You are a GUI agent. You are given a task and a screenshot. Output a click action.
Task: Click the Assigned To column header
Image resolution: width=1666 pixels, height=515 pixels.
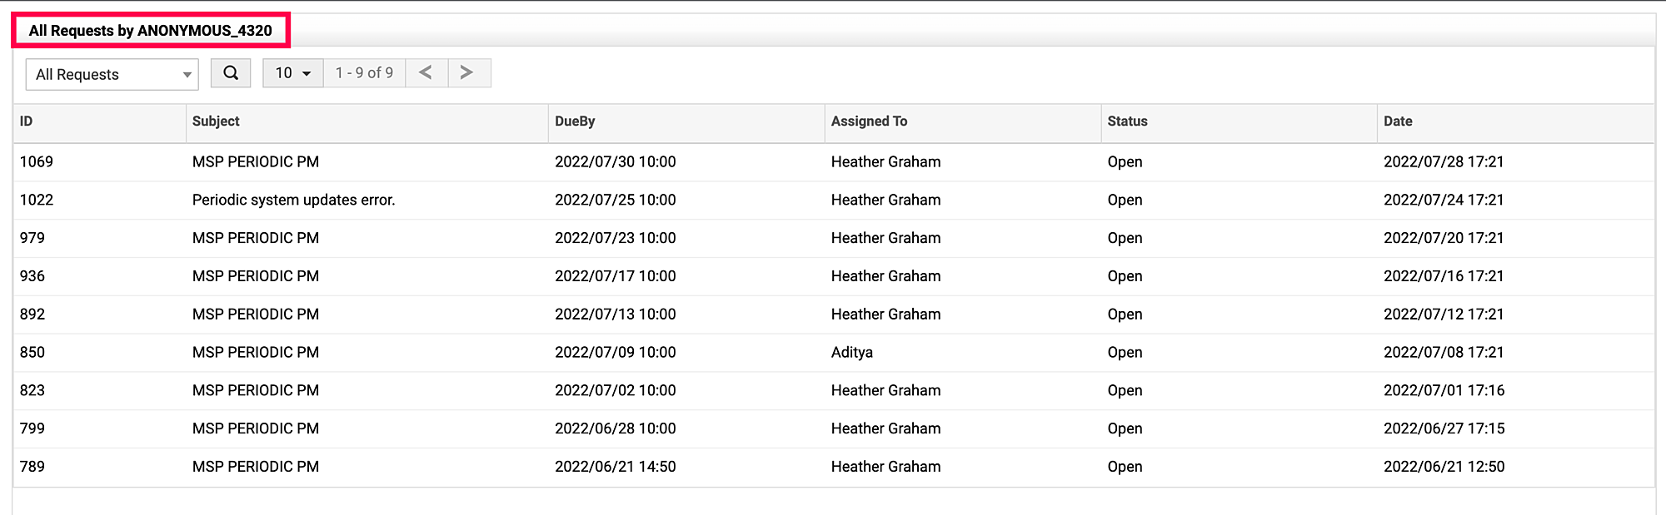[x=869, y=121]
